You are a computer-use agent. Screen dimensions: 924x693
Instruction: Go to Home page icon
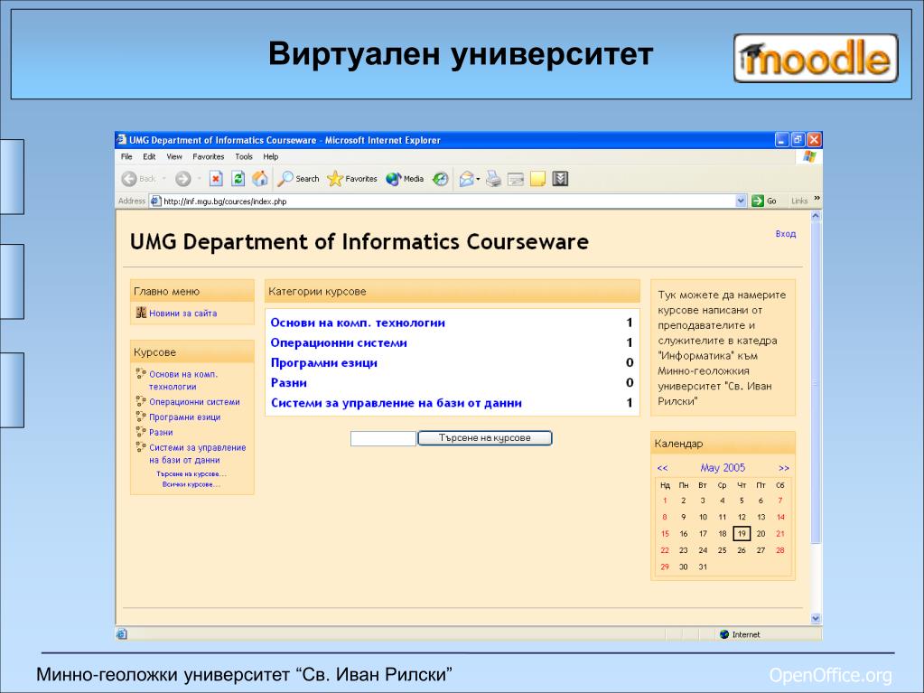(x=260, y=179)
